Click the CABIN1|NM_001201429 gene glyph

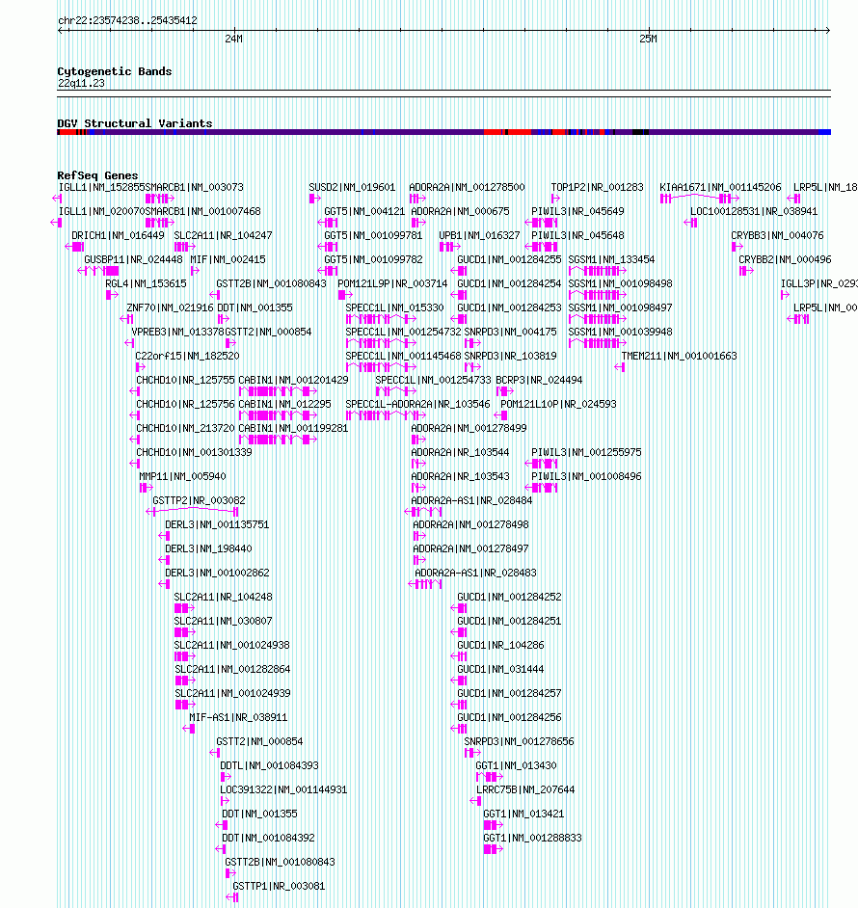coord(278,391)
